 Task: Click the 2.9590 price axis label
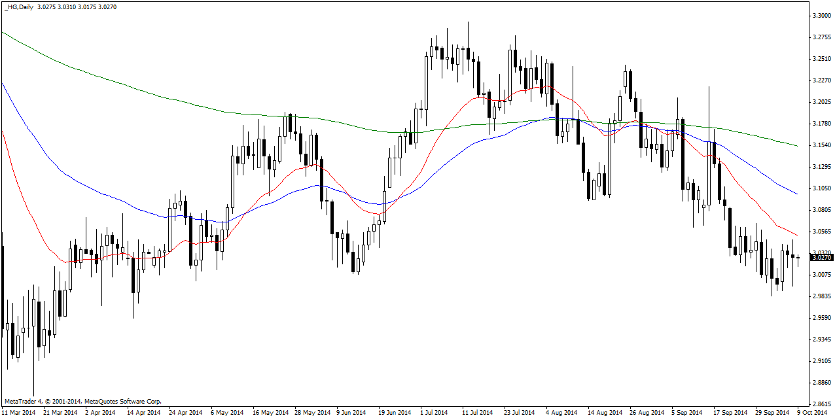[x=821, y=318]
